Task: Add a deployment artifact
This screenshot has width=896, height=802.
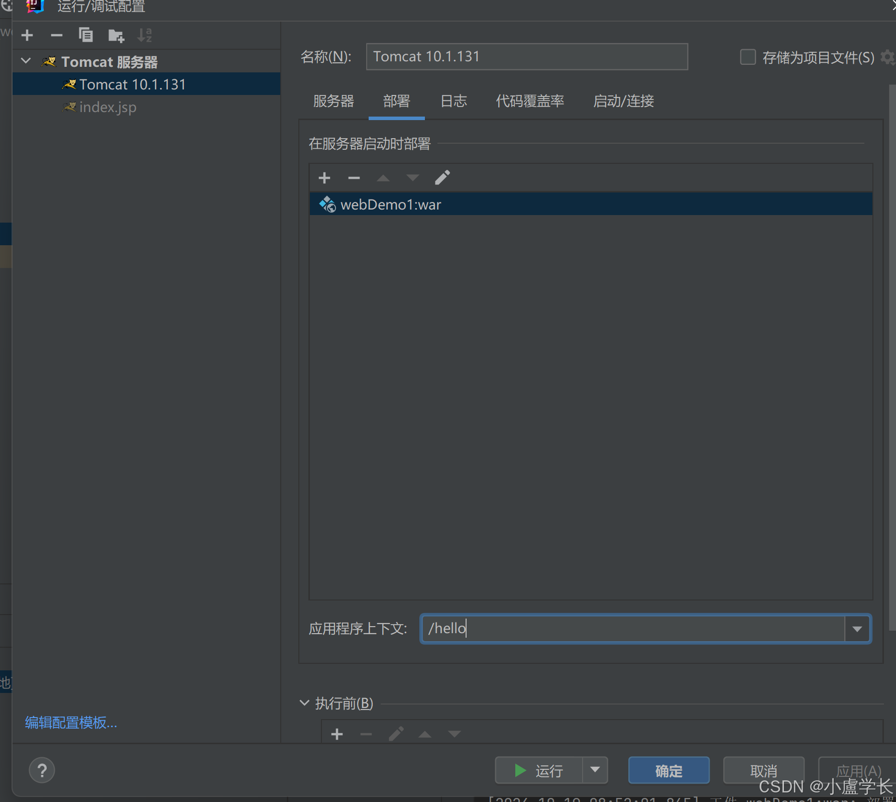Action: [324, 178]
